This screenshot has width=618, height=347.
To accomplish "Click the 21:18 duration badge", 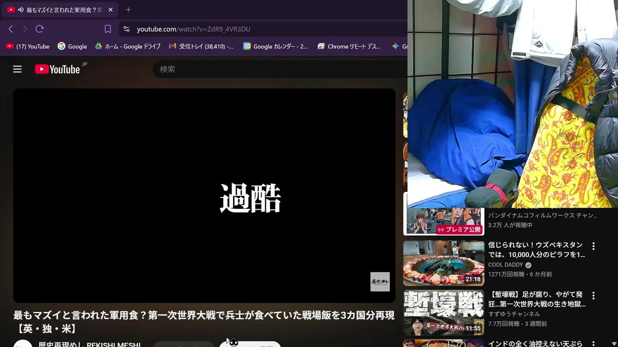I will click(473, 279).
